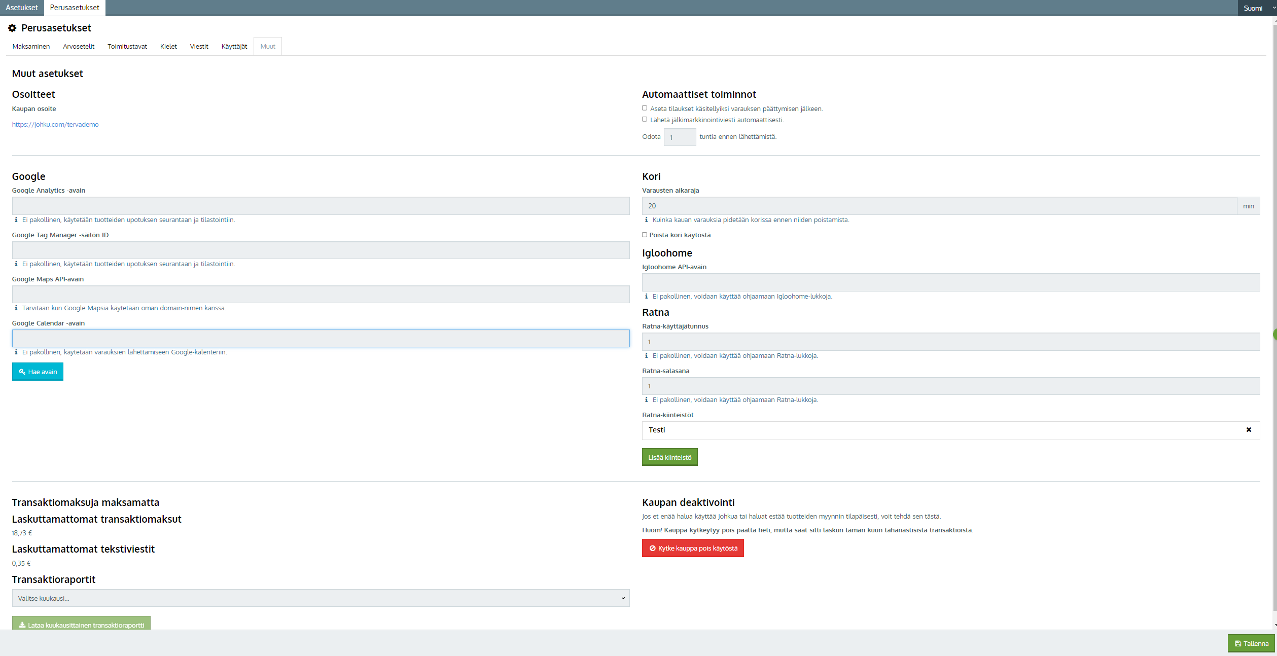Switch to the Maksaminen tab
The height and width of the screenshot is (656, 1277).
(31, 47)
